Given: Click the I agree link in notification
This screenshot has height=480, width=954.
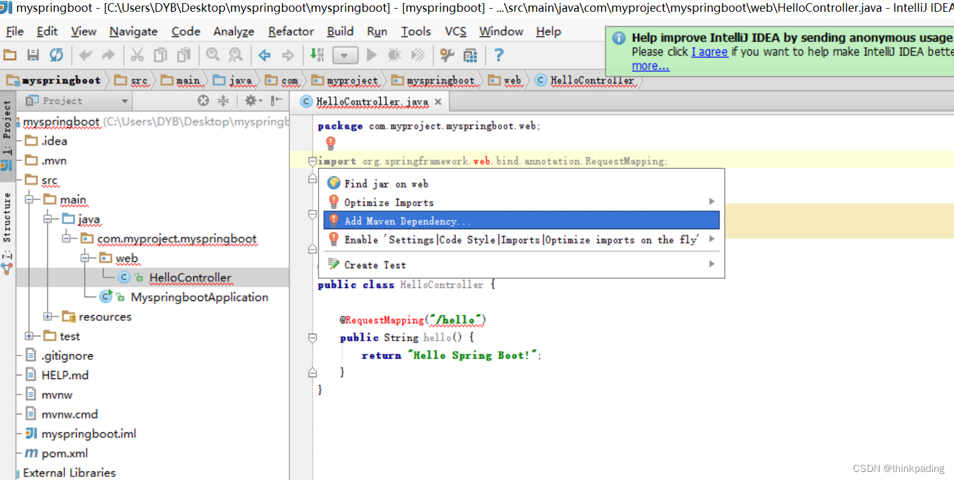Looking at the screenshot, I should point(709,52).
